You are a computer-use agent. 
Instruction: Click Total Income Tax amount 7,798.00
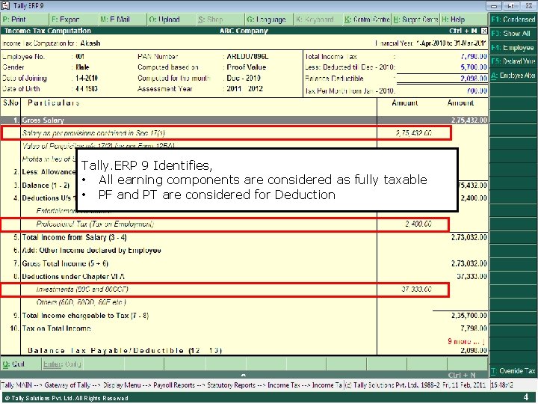pos(474,56)
